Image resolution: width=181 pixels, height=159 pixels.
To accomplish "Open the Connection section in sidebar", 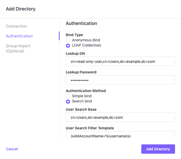I will 17,26.
